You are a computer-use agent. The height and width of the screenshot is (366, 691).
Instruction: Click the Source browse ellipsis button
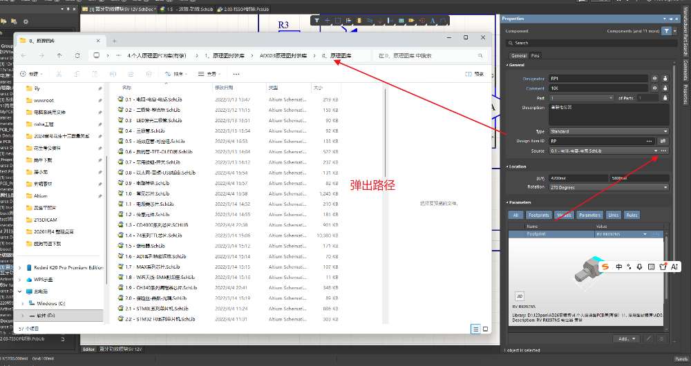[x=663, y=151]
